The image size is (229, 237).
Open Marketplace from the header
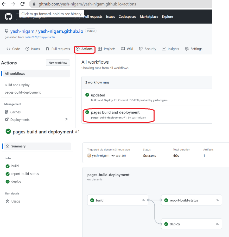click(149, 17)
